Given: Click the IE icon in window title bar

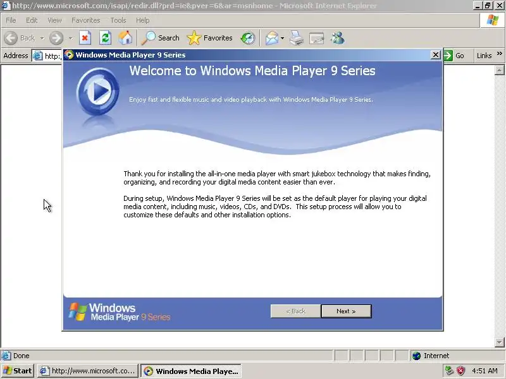Looking at the screenshot, I should tap(6, 6).
